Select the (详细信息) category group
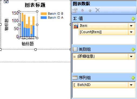This screenshot has height=99, width=137. 104,57
